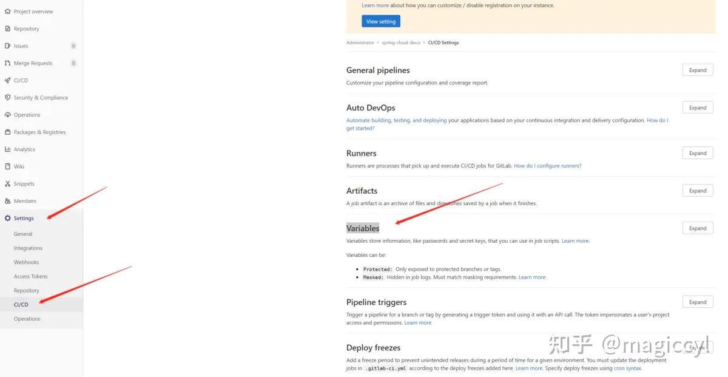This screenshot has height=377, width=728.
Task: Click the Merge Requests count badge
Action: (73, 63)
